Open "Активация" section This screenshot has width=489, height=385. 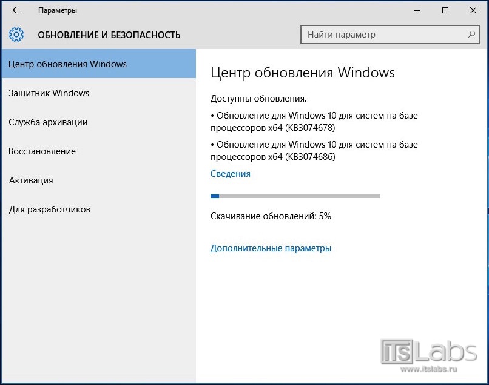98,180
